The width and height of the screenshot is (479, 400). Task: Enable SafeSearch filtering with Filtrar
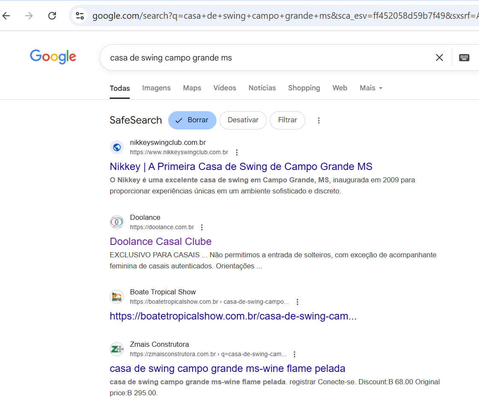[287, 120]
